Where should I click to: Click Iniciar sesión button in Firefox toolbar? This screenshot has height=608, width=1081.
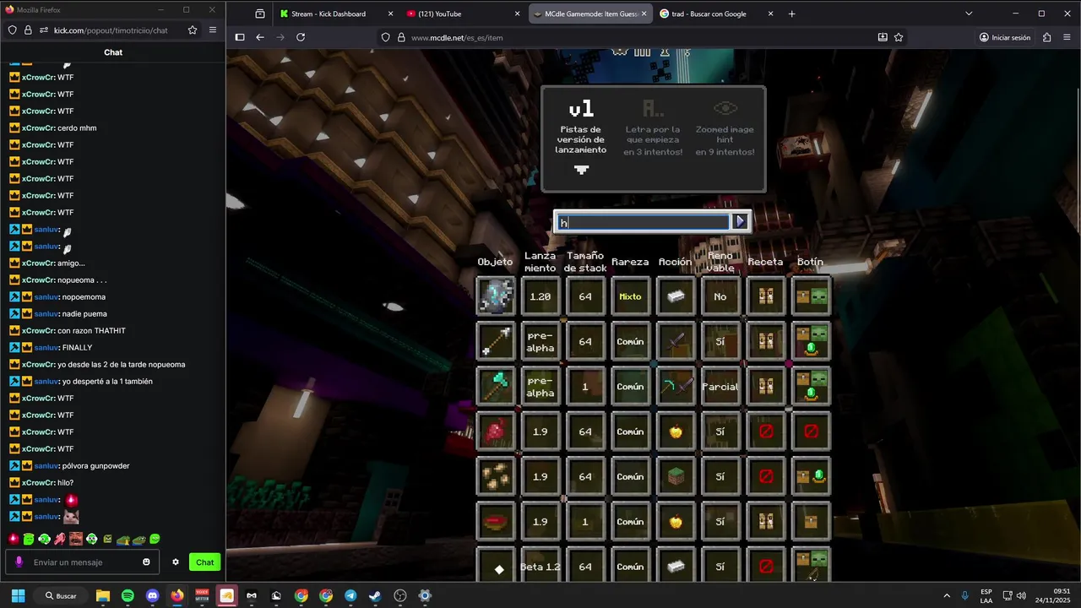pyautogui.click(x=1005, y=37)
